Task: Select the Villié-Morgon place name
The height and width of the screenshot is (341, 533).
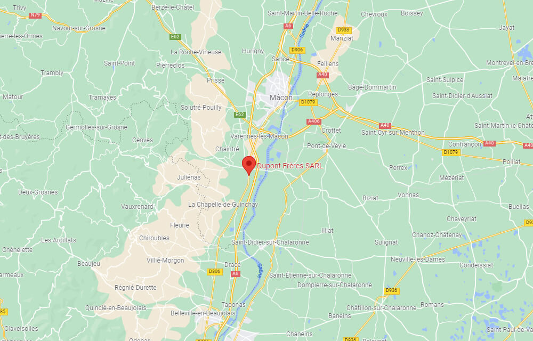Action: click(165, 261)
